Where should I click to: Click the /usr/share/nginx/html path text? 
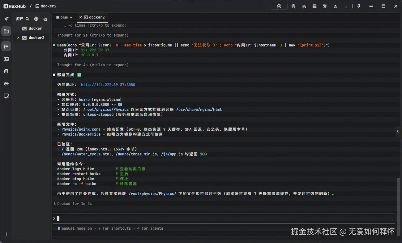(x=199, y=110)
